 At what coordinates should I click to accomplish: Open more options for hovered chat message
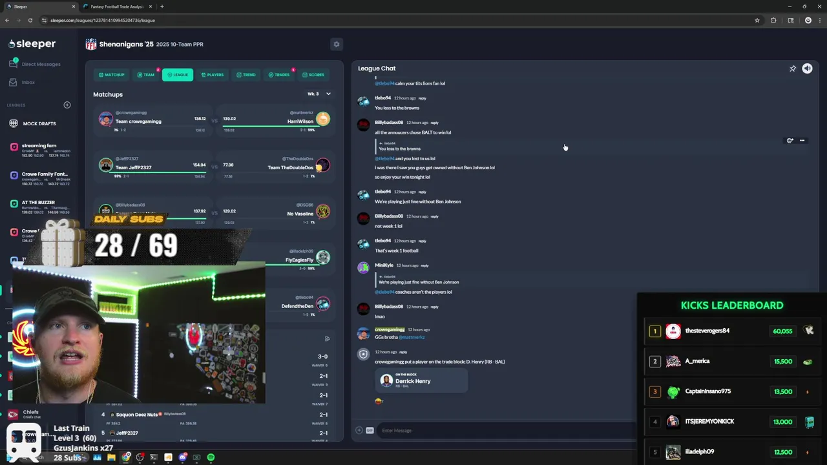tap(802, 140)
